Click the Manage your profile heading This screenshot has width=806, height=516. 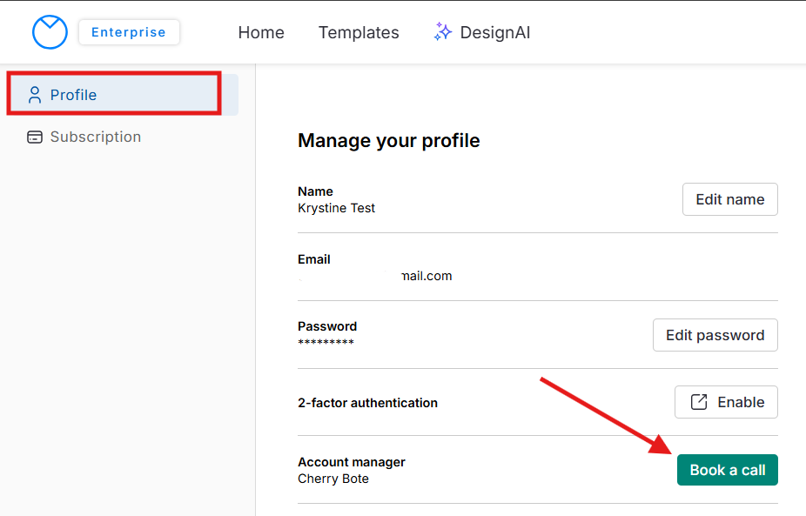(388, 140)
